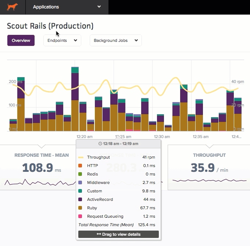This screenshot has height=246, width=250.
Task: Expand the Endpoints dropdown
Action: [62, 40]
